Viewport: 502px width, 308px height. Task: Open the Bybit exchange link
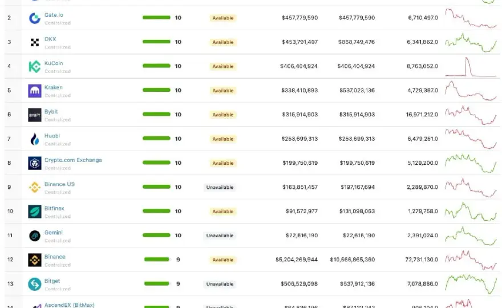[x=51, y=112]
